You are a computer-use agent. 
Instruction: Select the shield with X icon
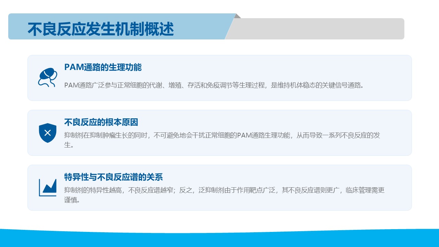pos(48,133)
